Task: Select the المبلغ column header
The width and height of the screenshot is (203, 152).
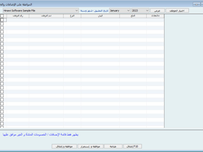Action: click(133, 16)
